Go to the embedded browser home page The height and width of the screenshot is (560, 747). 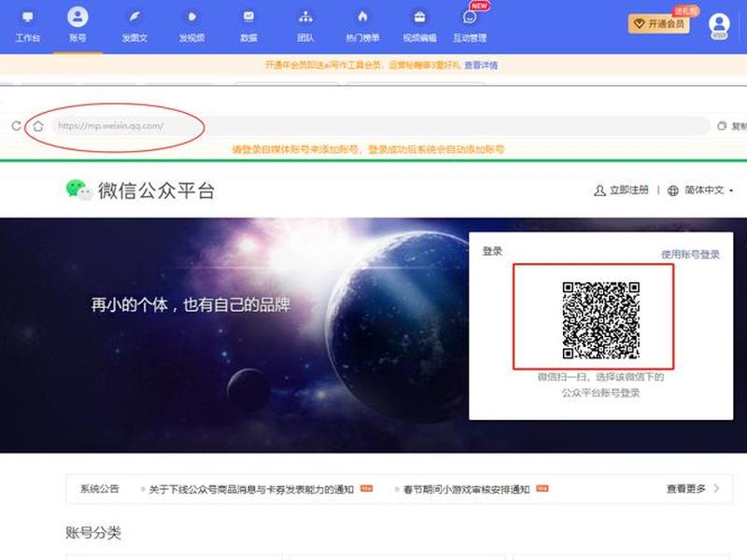click(38, 126)
